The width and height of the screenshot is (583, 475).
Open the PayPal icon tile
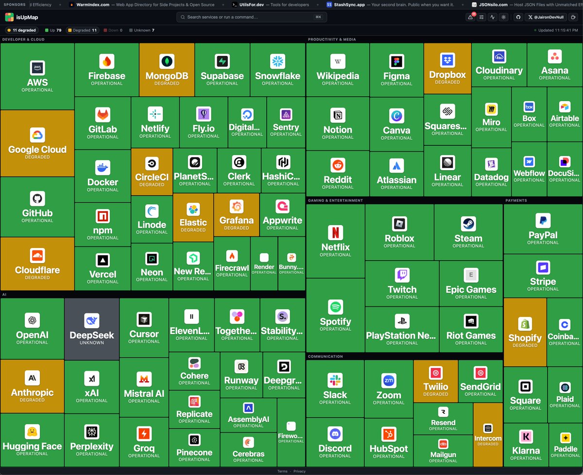(x=543, y=221)
